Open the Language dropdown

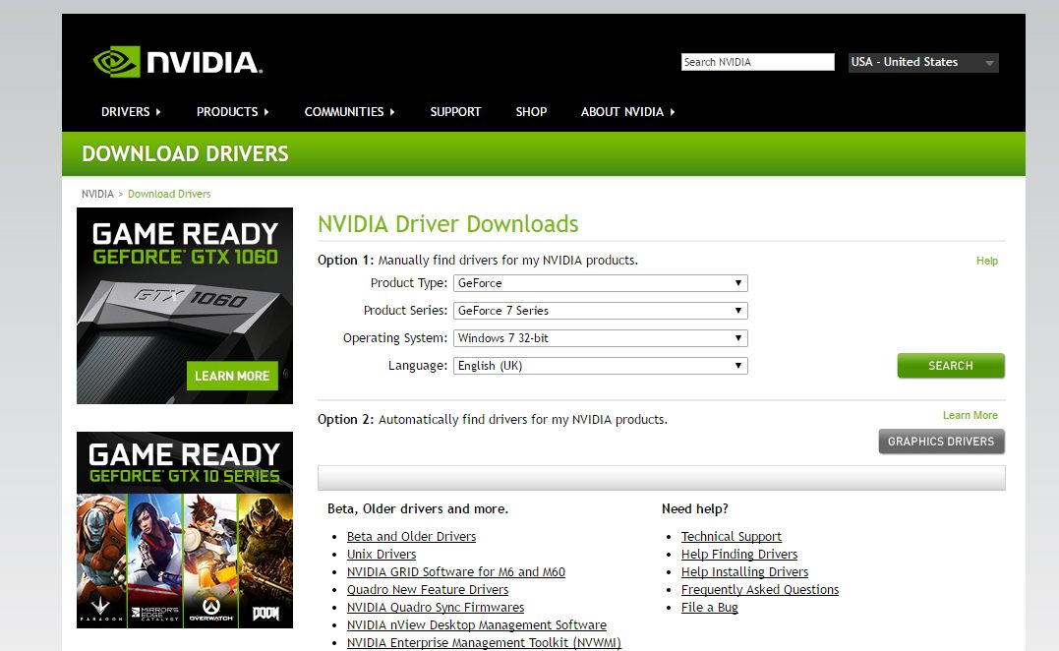600,366
